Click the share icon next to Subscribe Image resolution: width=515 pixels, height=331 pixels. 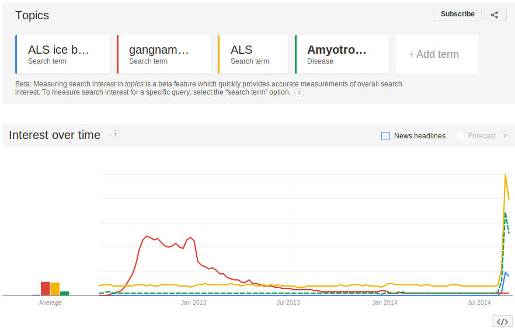click(495, 15)
